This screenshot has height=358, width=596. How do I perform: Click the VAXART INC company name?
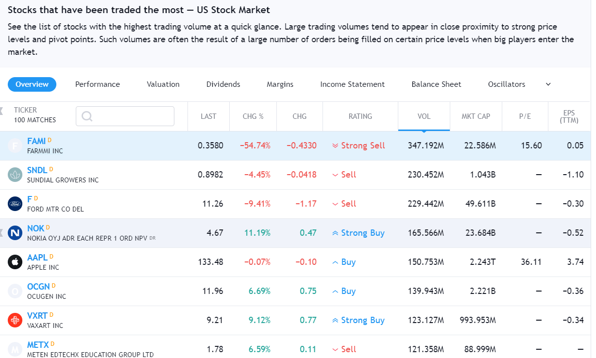pos(45,325)
